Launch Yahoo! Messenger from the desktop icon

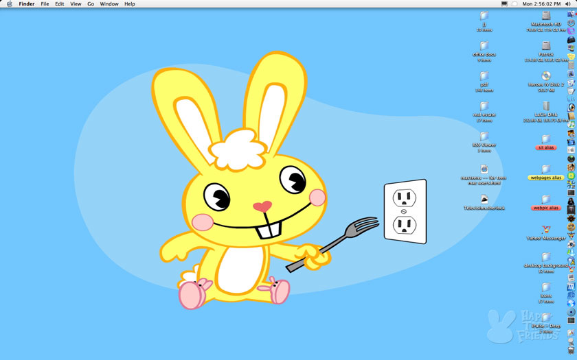pyautogui.click(x=546, y=230)
